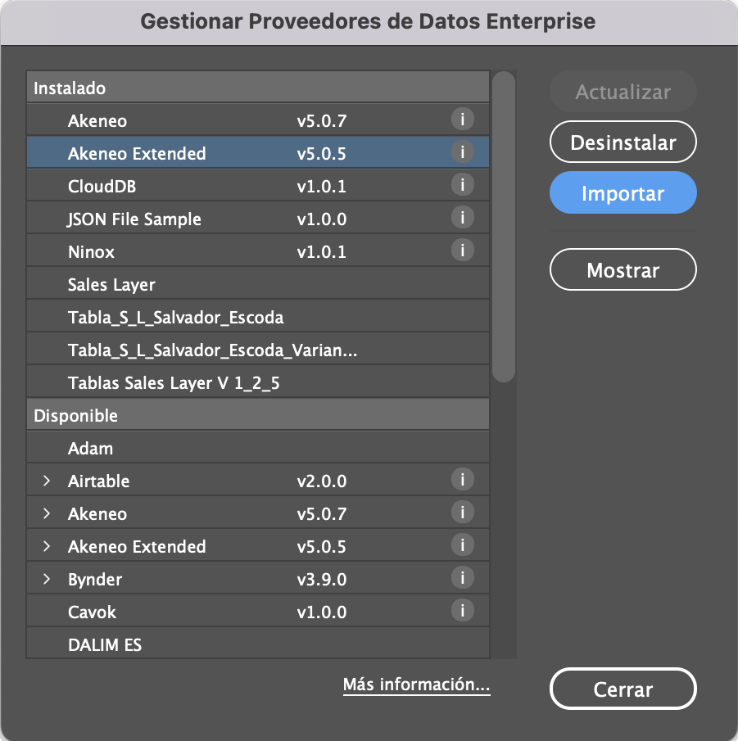This screenshot has width=738, height=741.
Task: Expand Akeneo Extended in the Disponible section
Action: tap(48, 545)
